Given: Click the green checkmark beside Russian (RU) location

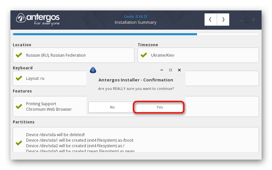Looking at the screenshot, I should point(19,55).
